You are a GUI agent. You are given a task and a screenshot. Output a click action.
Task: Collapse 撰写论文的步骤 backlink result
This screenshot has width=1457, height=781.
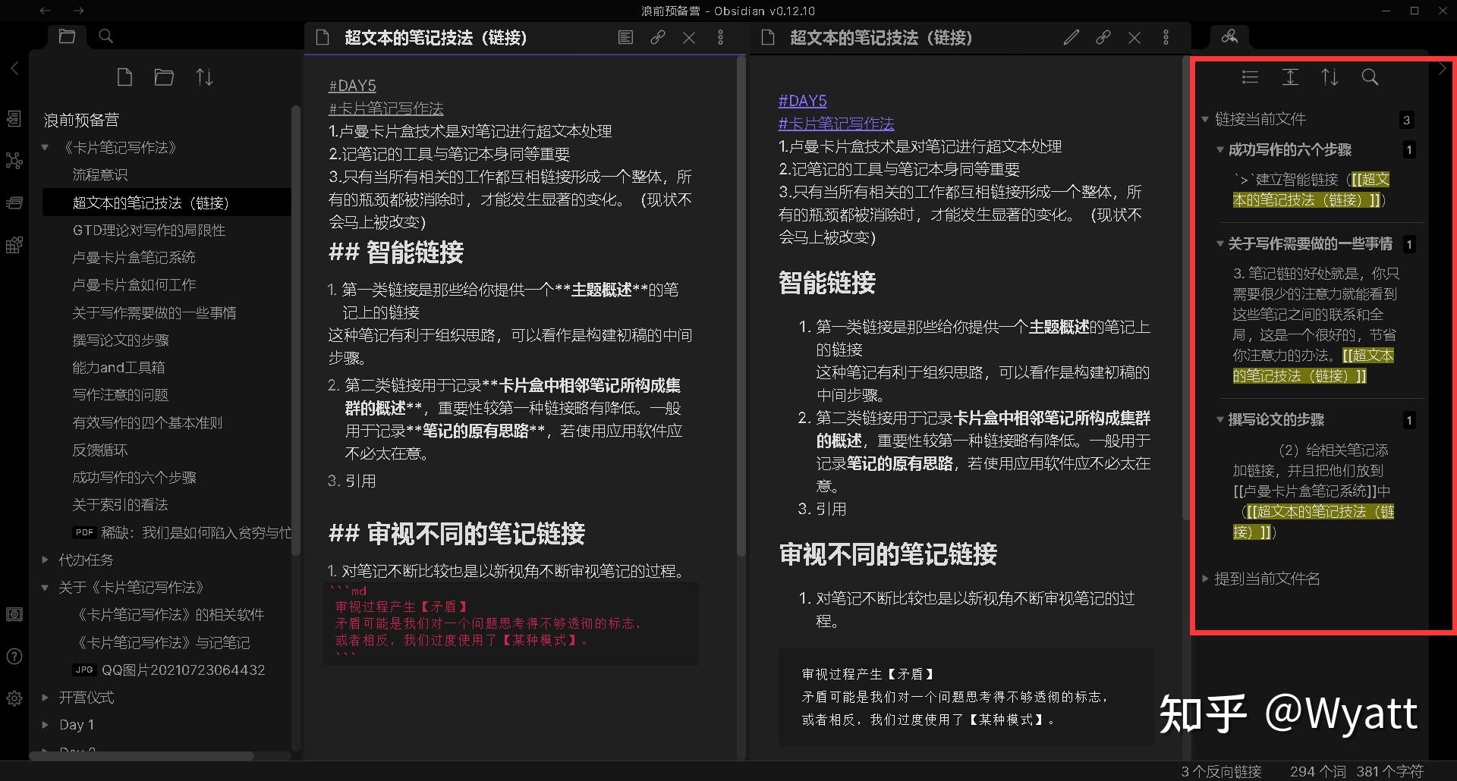tap(1219, 420)
